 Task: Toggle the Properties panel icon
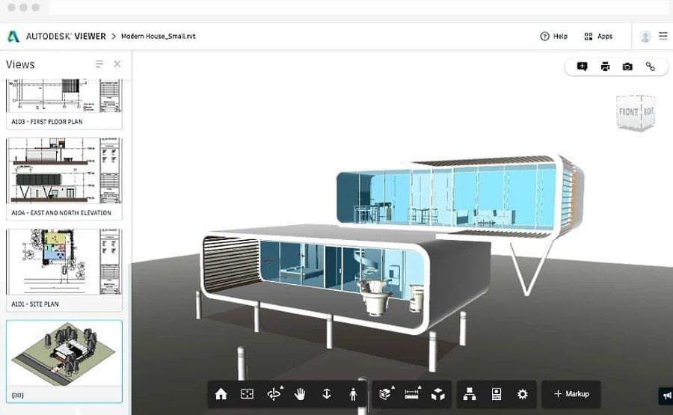coord(496,394)
